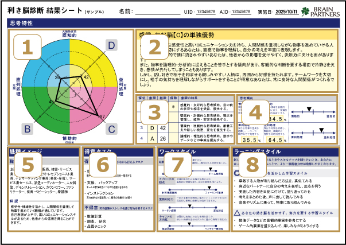Viewport: 346px width, 245px height.
Task: Click the 数値計算 item
Action: click(94, 216)
